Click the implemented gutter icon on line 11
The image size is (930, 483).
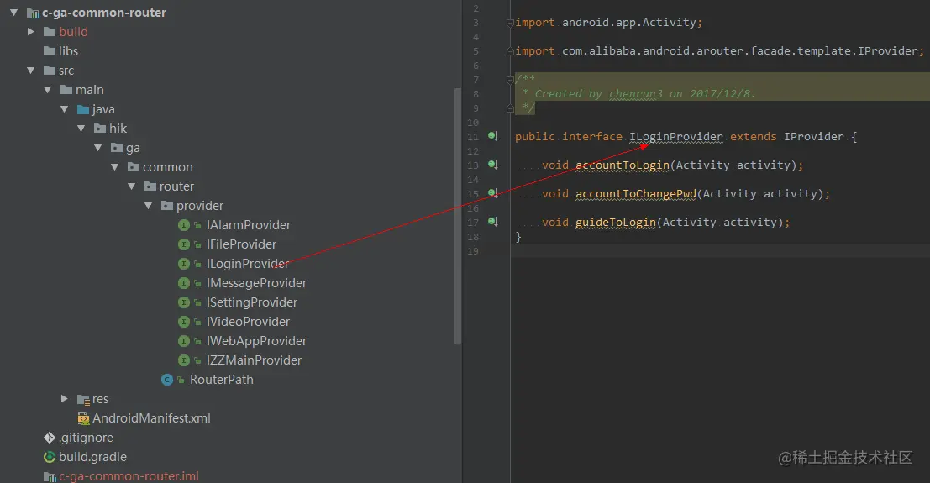pos(492,136)
